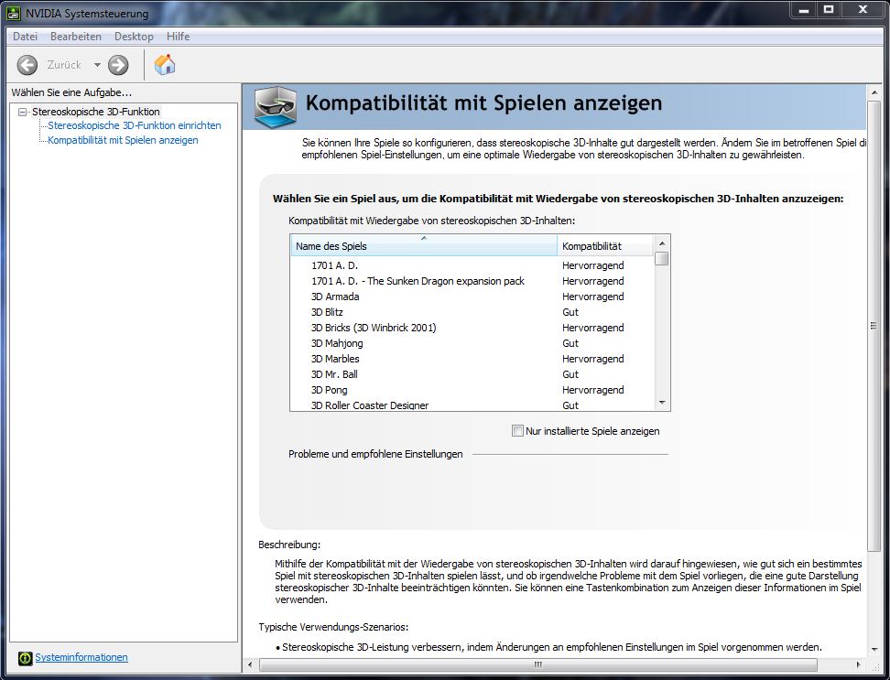Open the Bearbeiten menu
This screenshot has height=680, width=890.
coord(75,37)
